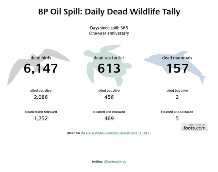Open the @bpdeadbirds Twitter link
218x172 pixels.
point(114,161)
